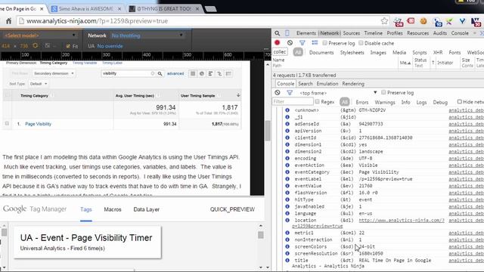Click the Timing Variable dimension link
The image size is (484, 272).
coord(85,63)
